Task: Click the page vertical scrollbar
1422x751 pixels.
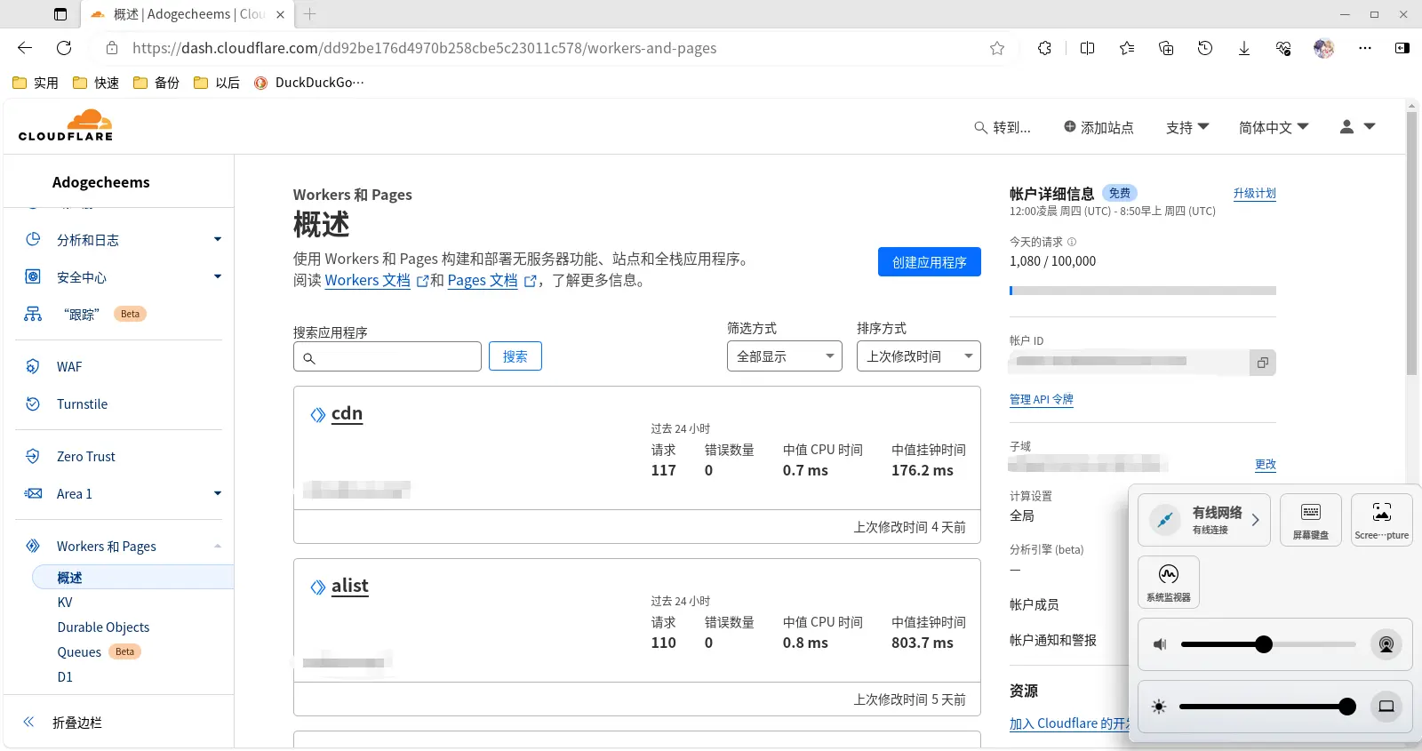Action: (1412, 242)
